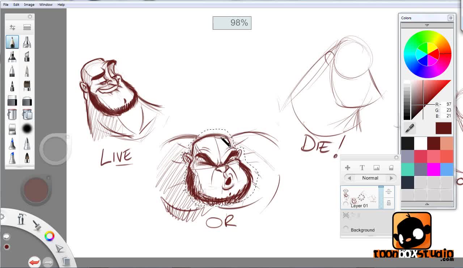Click Layer 01 reorder handle
Screen dimensions: 463x268
pyautogui.click(x=388, y=192)
